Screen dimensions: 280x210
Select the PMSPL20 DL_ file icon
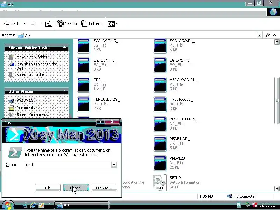tap(160, 163)
